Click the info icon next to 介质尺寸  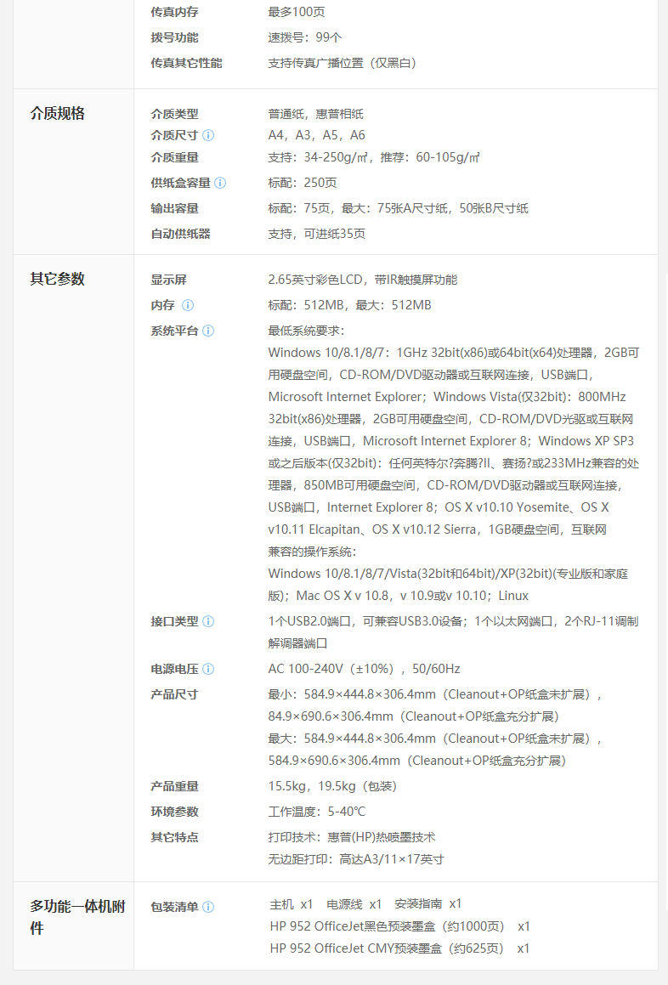tap(208, 135)
